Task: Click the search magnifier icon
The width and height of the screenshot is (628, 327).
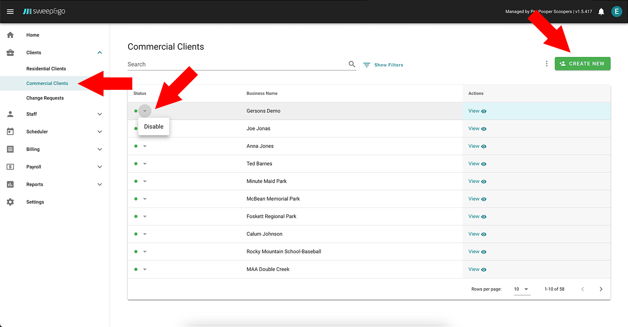Action: point(352,64)
